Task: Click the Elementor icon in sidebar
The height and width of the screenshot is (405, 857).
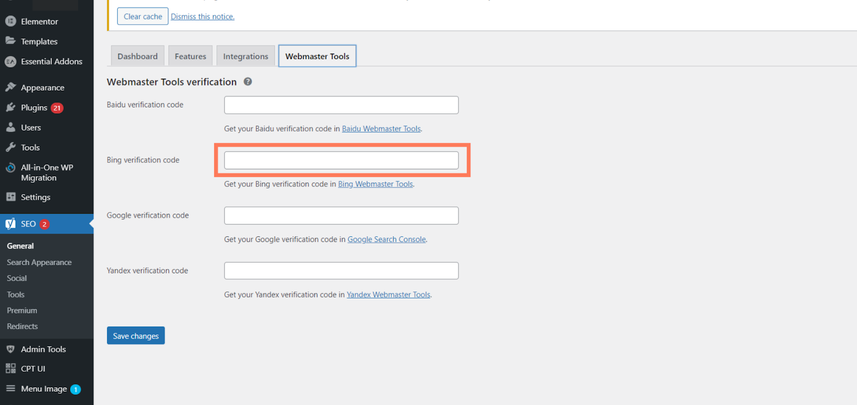Action: pos(10,21)
